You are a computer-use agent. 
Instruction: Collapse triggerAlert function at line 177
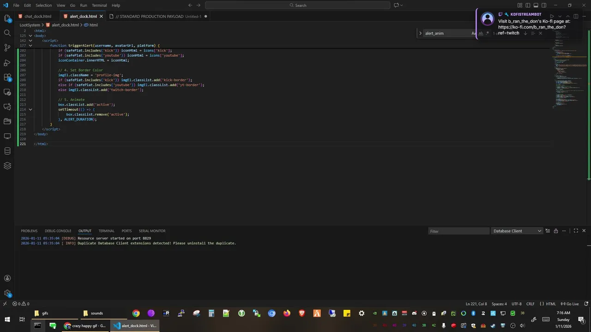30,46
